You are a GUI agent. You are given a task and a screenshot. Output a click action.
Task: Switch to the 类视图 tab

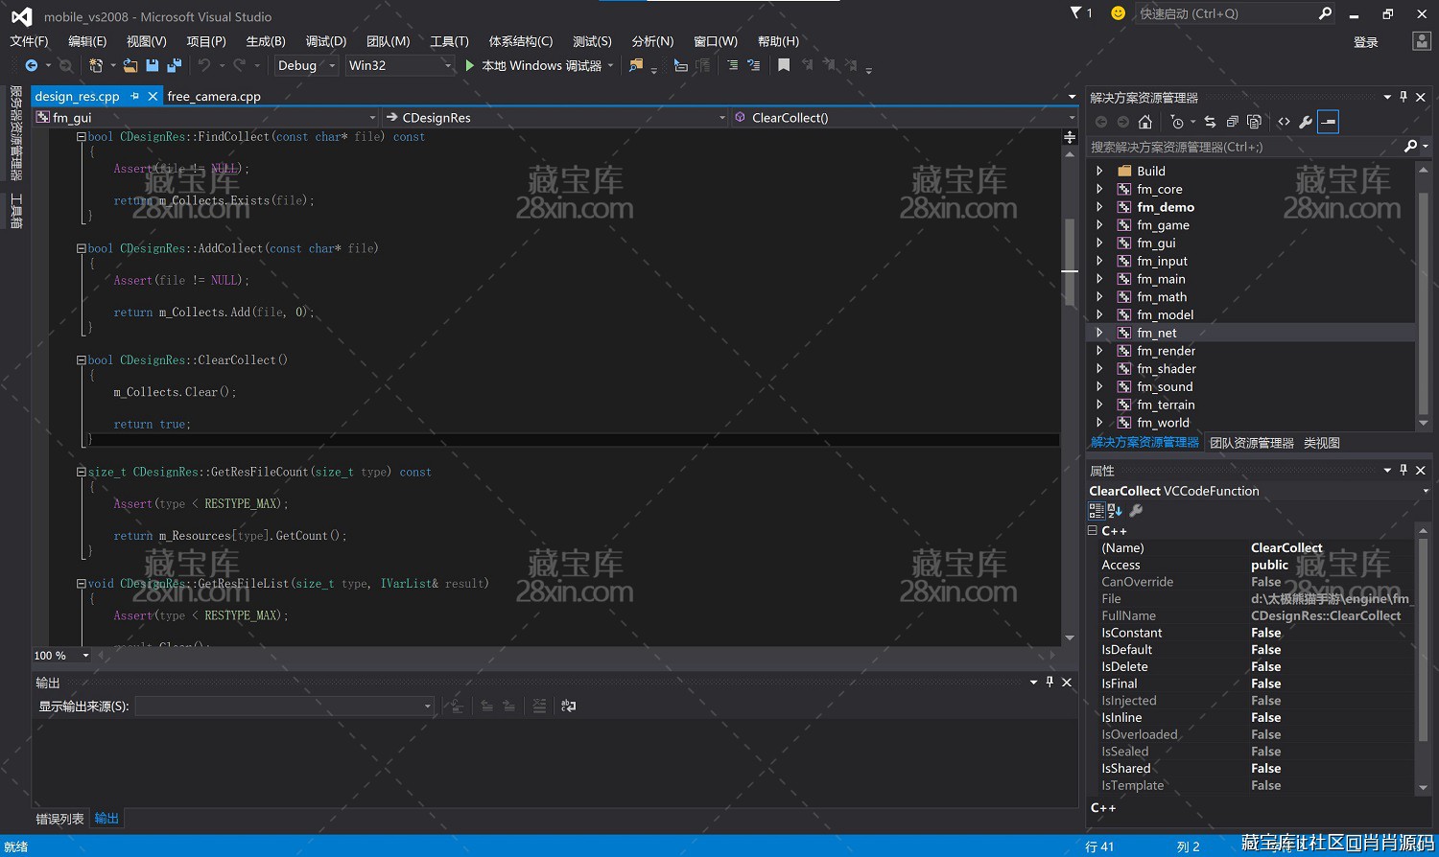click(x=1322, y=443)
